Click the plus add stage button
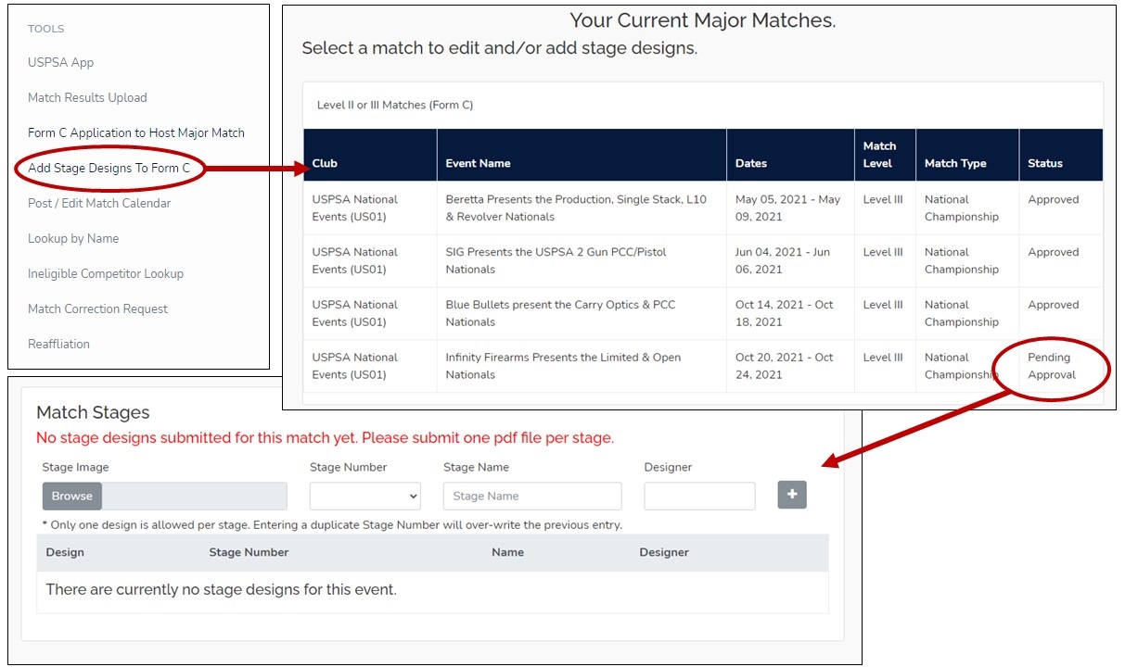Screen dimensions: 1125x667 791,495
